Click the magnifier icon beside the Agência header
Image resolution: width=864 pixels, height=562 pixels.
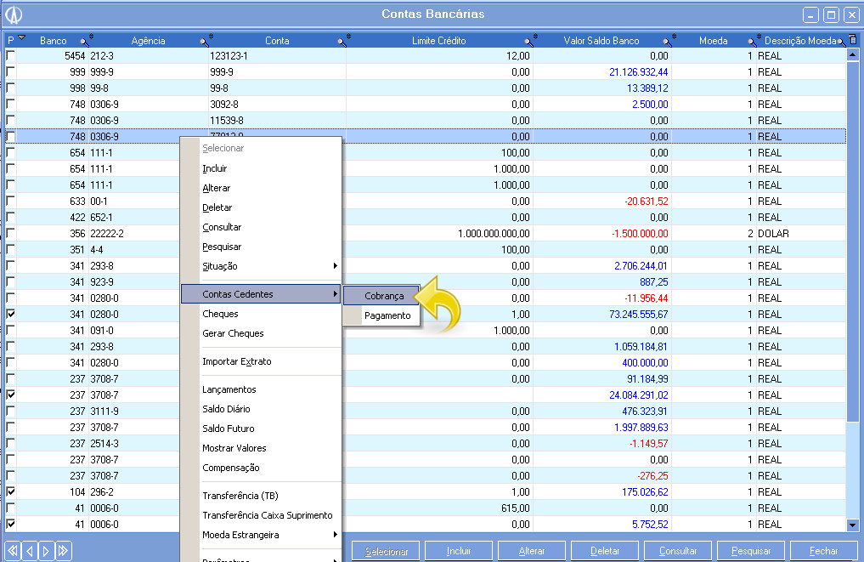pos(205,41)
